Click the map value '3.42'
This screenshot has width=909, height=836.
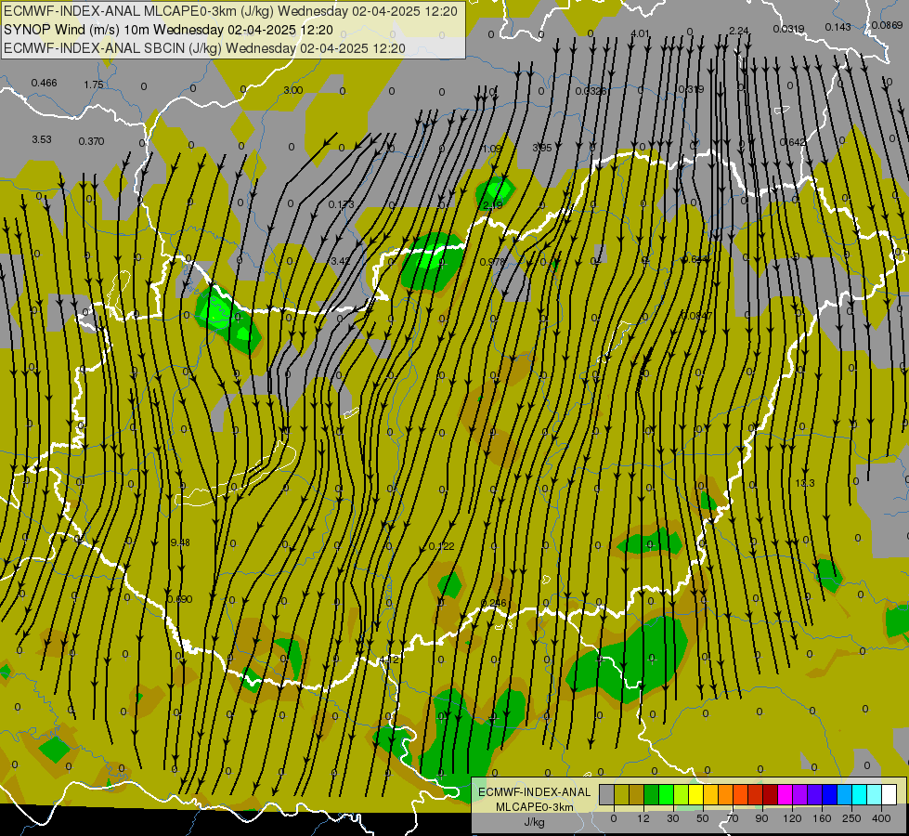[x=341, y=262]
